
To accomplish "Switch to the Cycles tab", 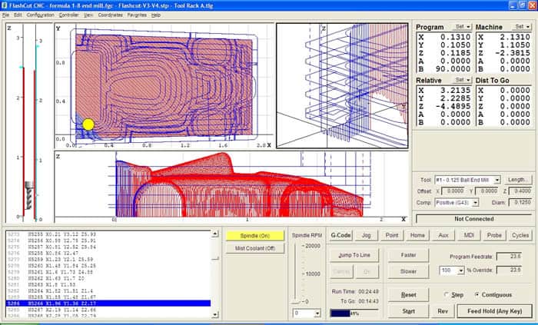I will (x=520, y=235).
